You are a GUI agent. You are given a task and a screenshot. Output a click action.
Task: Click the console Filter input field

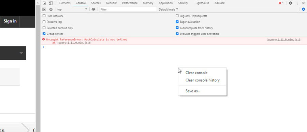click(x=128, y=9)
